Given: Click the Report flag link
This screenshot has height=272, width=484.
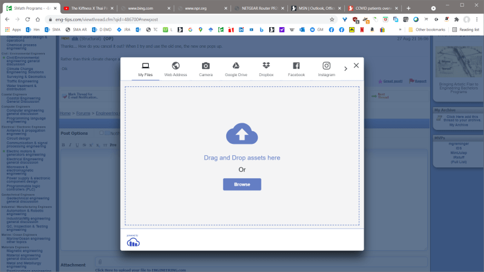Looking at the screenshot, I should (x=418, y=81).
